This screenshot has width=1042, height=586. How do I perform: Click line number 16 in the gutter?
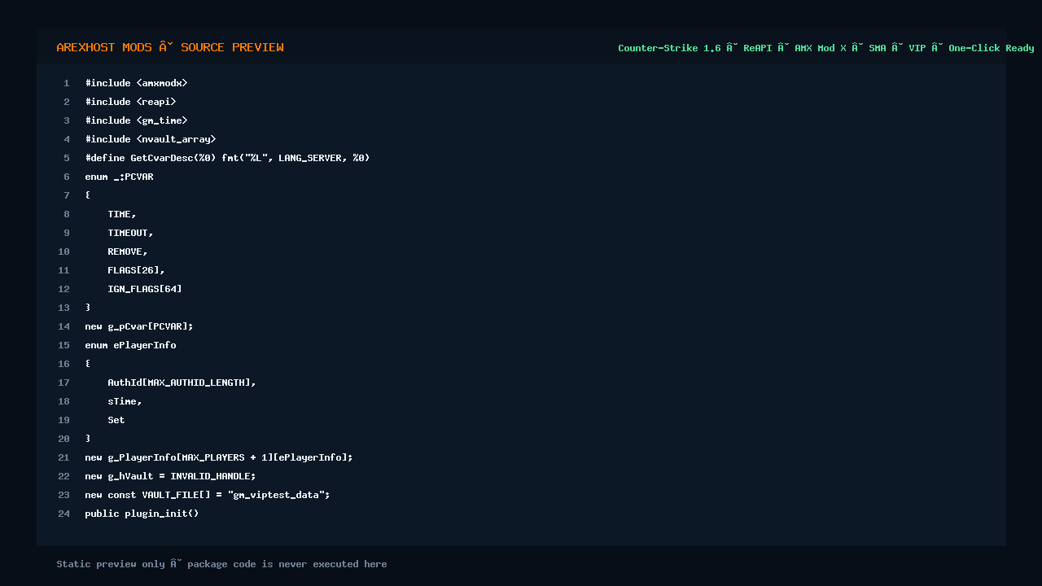[x=63, y=364]
